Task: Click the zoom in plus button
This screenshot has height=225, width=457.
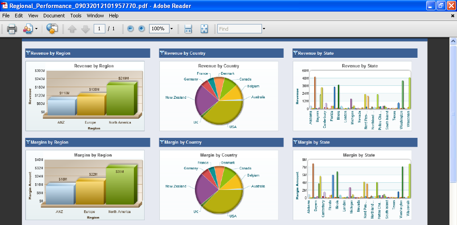Action: [141, 29]
